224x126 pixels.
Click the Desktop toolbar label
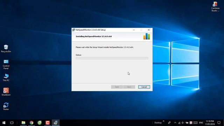158,123
